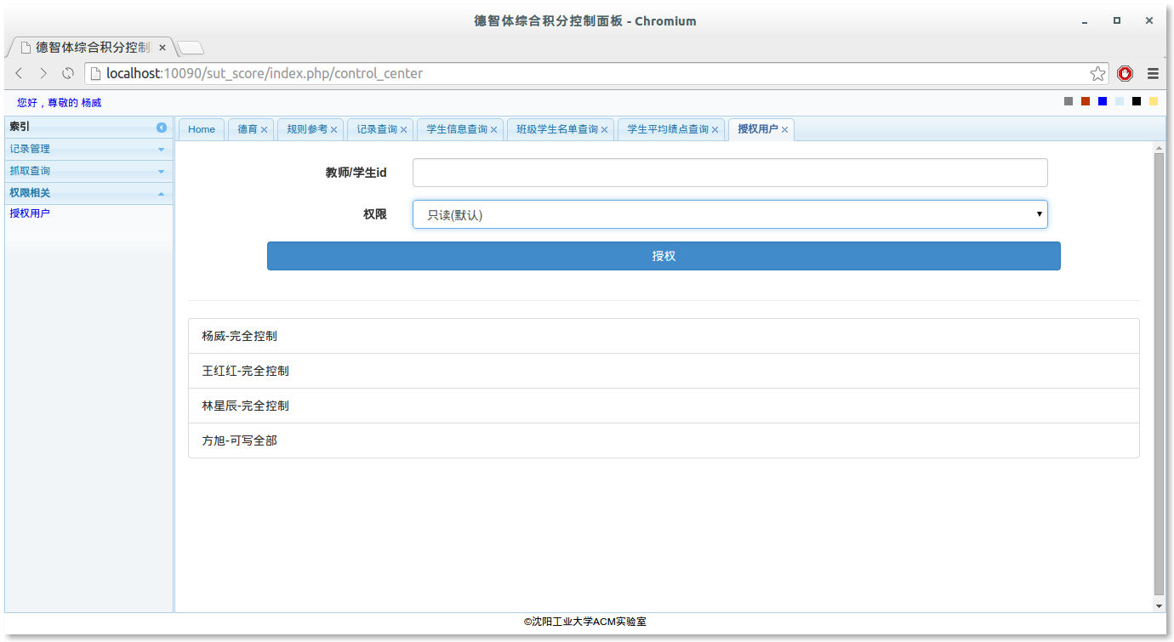Switch to the 德育 tab
This screenshot has height=642, width=1174.
[248, 129]
